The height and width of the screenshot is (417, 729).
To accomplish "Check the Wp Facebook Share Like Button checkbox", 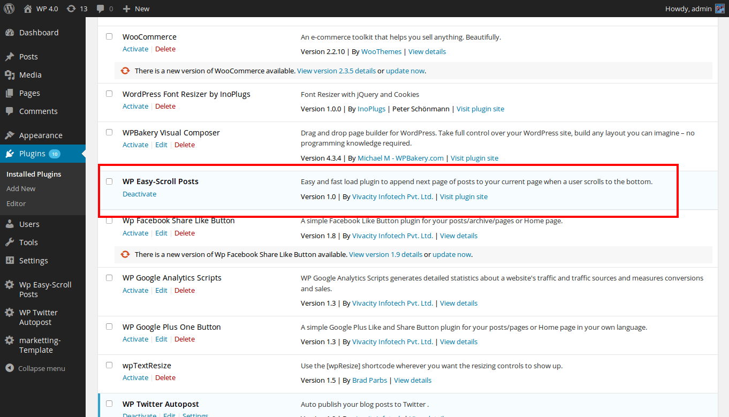I will click(x=109, y=221).
